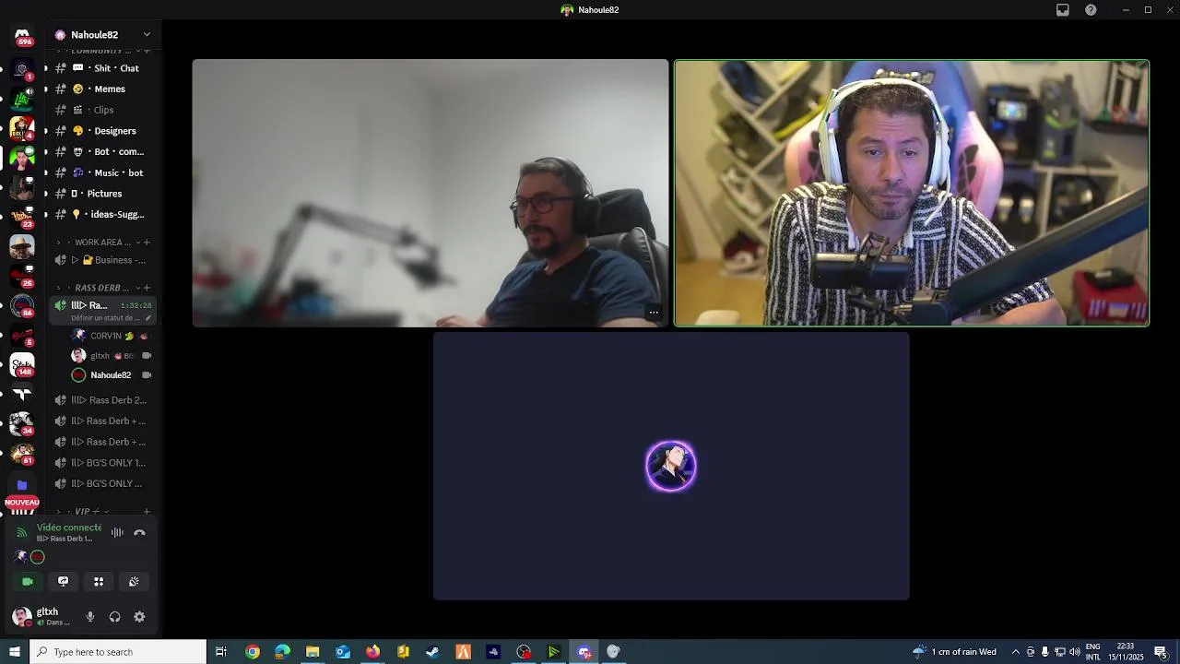
Task: Focus the taskbar search box
Action: pos(118,652)
